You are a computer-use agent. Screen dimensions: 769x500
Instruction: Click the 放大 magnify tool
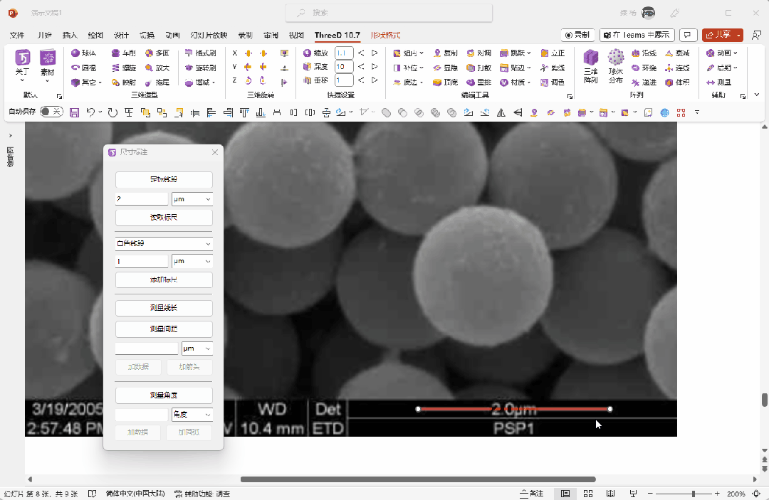(157, 68)
